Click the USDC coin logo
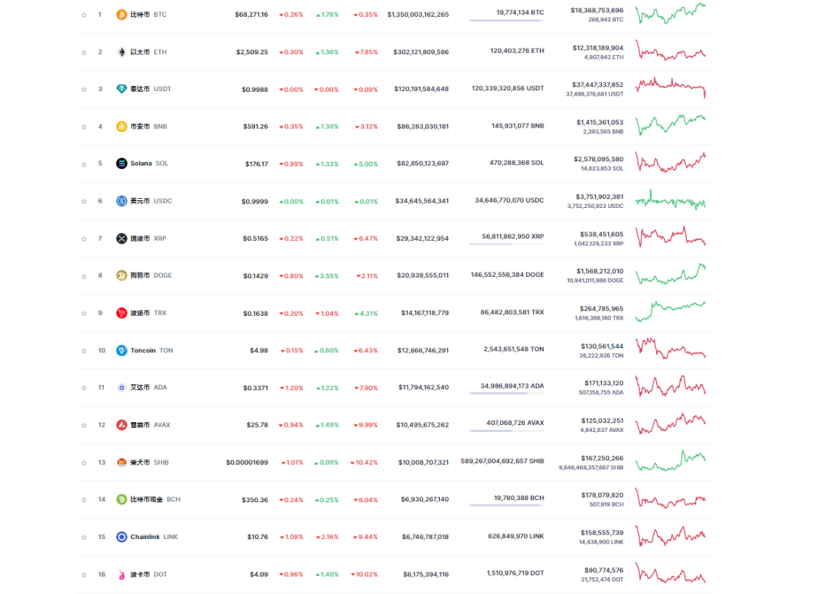The height and width of the screenshot is (594, 826). coord(121,201)
